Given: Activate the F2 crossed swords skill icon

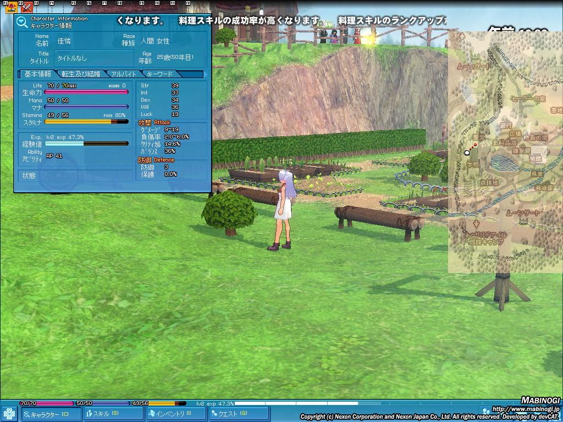Looking at the screenshot, I should [x=26, y=7].
